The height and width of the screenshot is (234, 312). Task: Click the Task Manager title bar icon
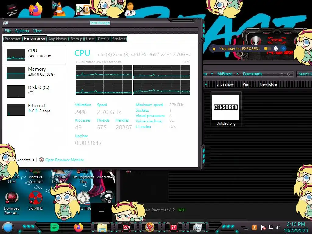(5, 23)
